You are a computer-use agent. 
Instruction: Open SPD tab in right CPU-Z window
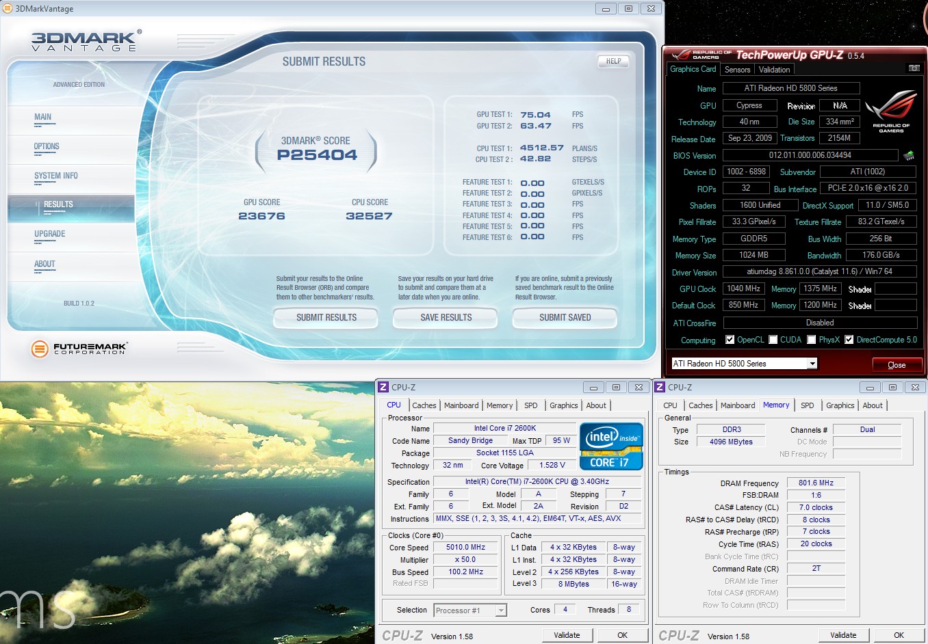pyautogui.click(x=808, y=405)
